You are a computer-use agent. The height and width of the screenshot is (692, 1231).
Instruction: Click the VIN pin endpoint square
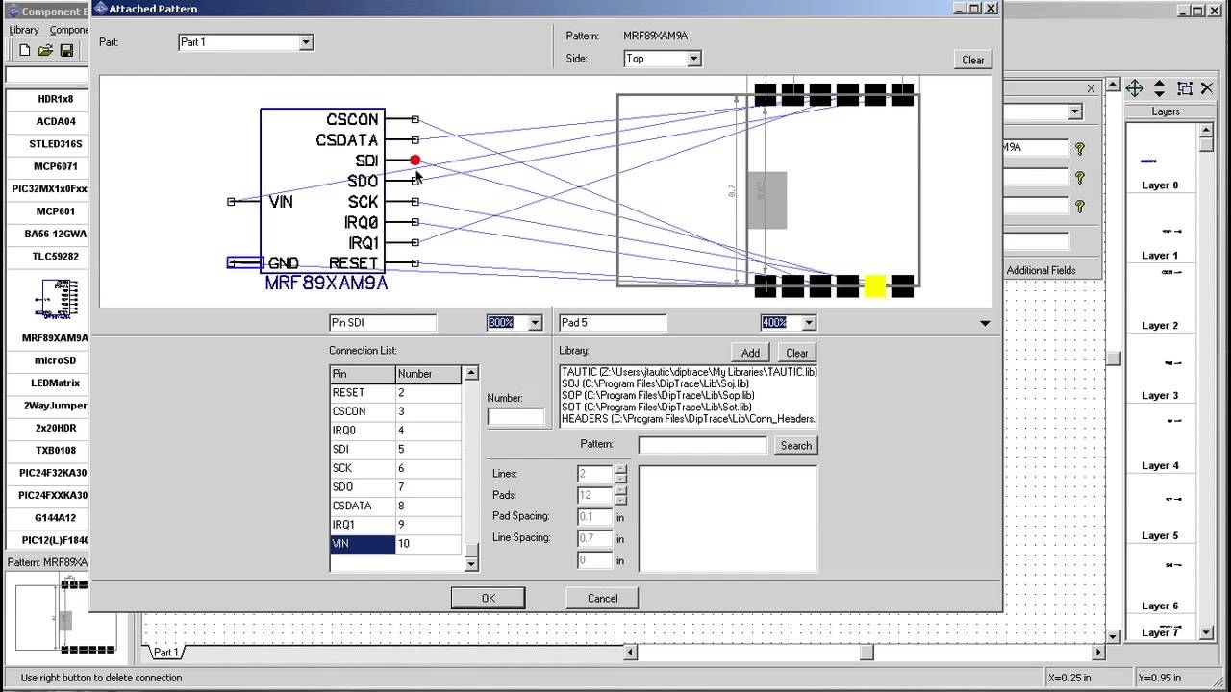(231, 202)
